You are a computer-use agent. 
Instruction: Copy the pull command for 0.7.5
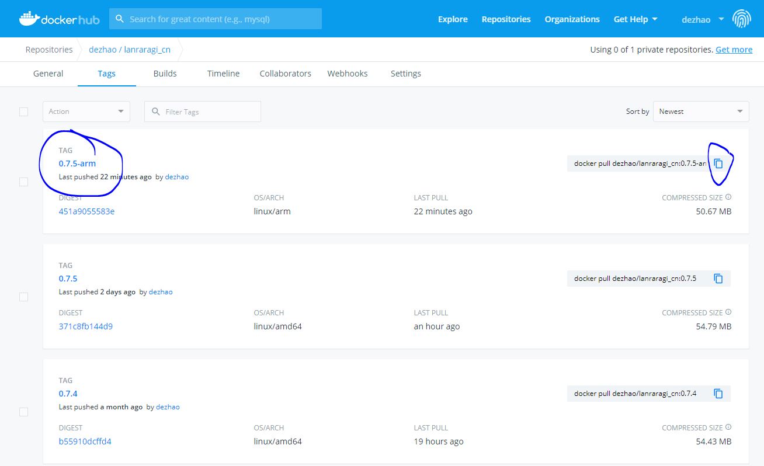(718, 279)
